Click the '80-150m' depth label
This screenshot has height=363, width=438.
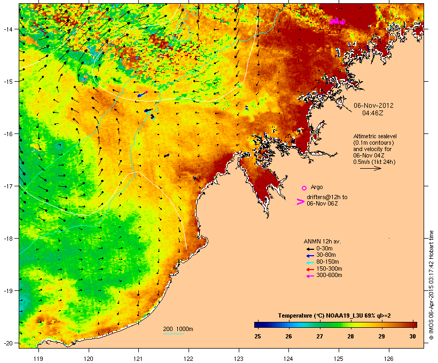pos(327,262)
